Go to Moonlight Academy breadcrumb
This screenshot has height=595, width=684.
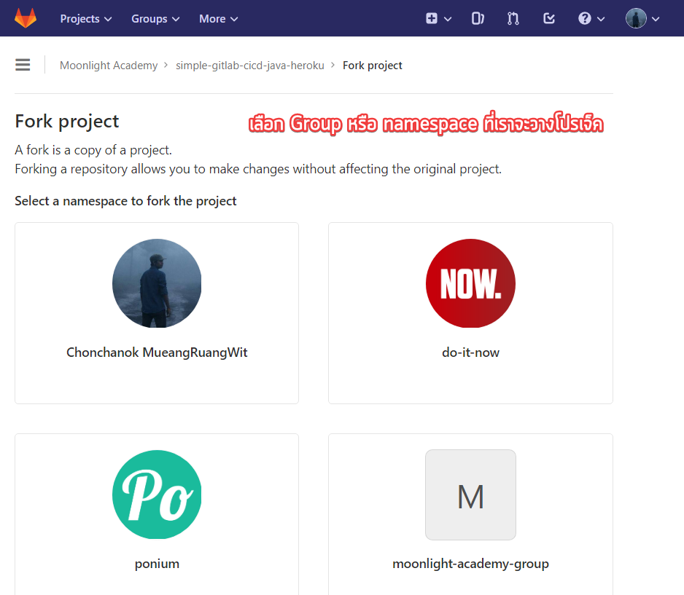point(109,66)
